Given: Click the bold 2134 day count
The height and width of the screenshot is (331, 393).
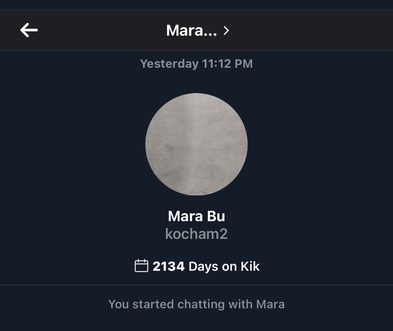Looking at the screenshot, I should [x=168, y=266].
